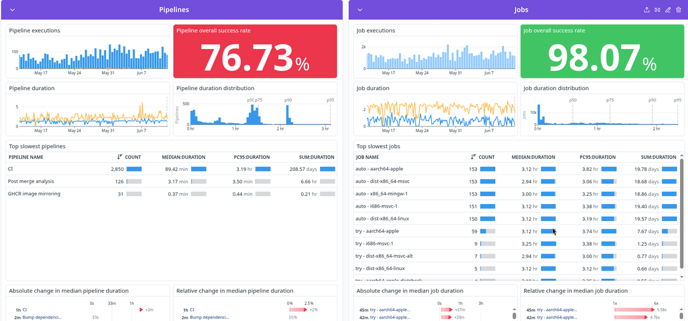
Task: Collapse the Jobs group with its chevron
Action: tap(360, 10)
